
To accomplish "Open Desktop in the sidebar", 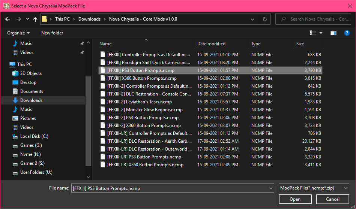I will pos(28,82).
